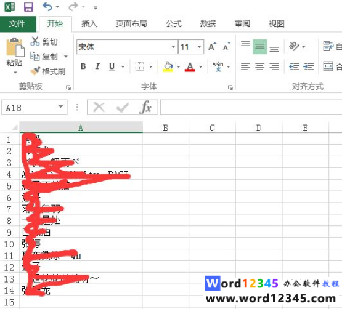Open clipboard pane dialog launcher
Screen dimensions: 342x309
point(68,87)
